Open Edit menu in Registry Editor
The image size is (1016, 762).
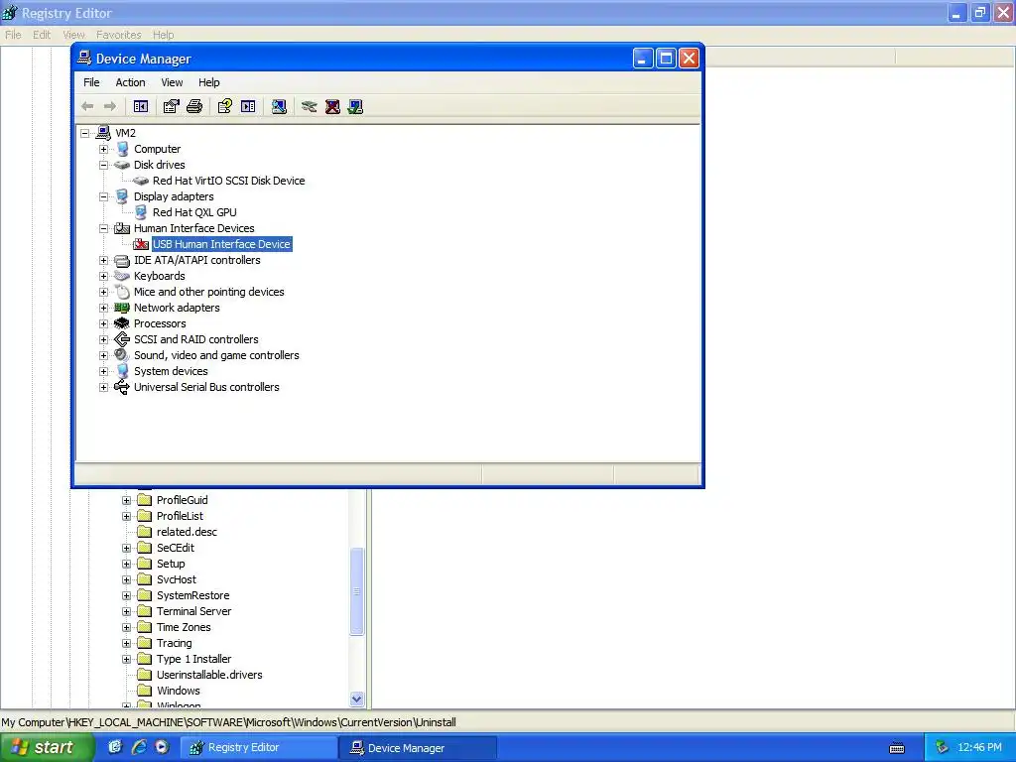click(x=42, y=35)
